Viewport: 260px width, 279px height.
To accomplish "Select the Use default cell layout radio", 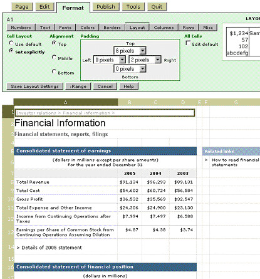I will click(x=11, y=43).
